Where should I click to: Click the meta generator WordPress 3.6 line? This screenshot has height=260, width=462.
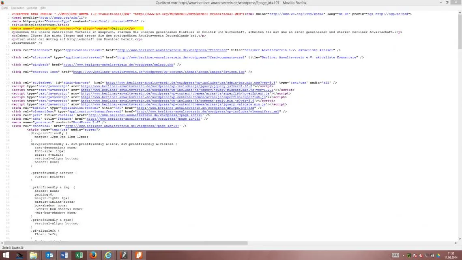pyautogui.click(x=59, y=122)
